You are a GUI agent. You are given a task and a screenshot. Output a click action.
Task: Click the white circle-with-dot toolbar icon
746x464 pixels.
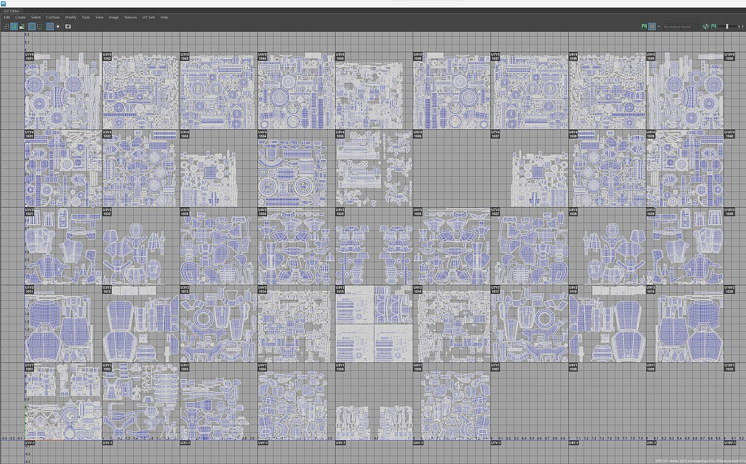pos(58,26)
